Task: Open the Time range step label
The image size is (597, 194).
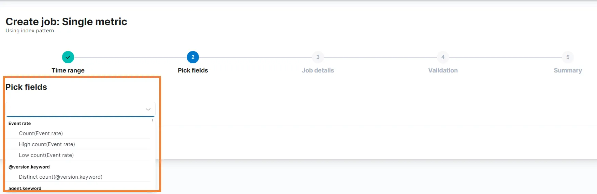Action: point(68,70)
